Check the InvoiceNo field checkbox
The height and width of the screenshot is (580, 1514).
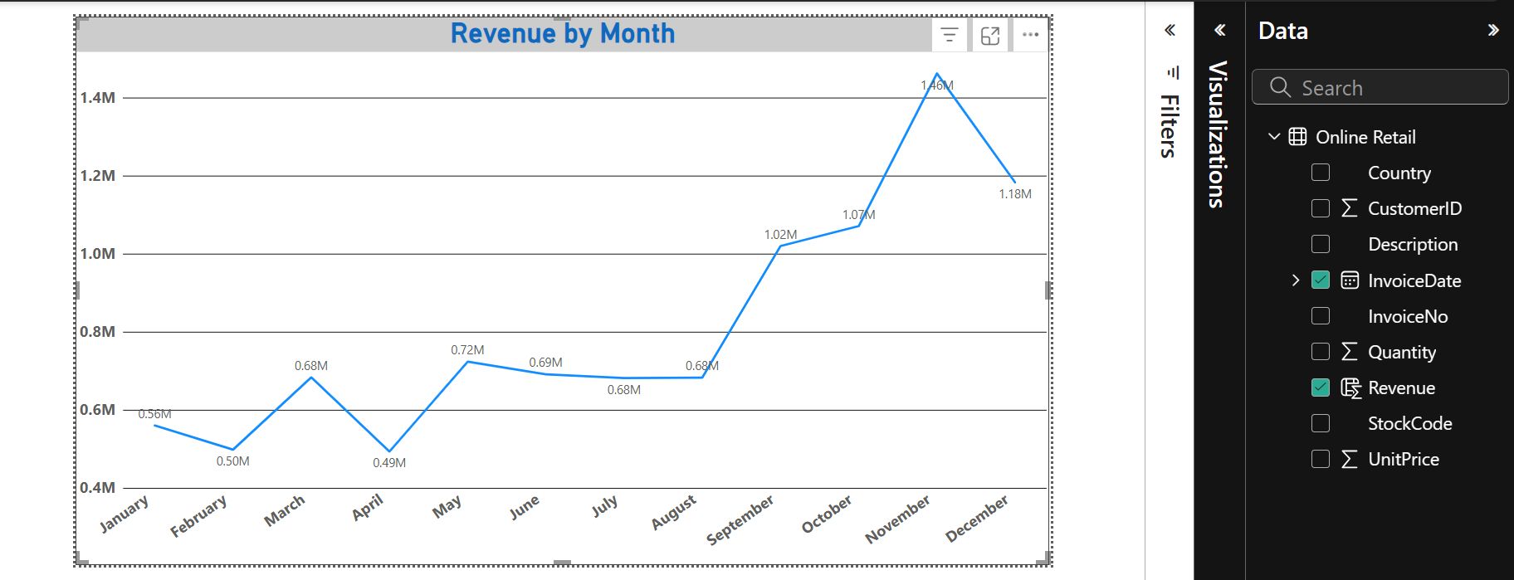pos(1321,316)
